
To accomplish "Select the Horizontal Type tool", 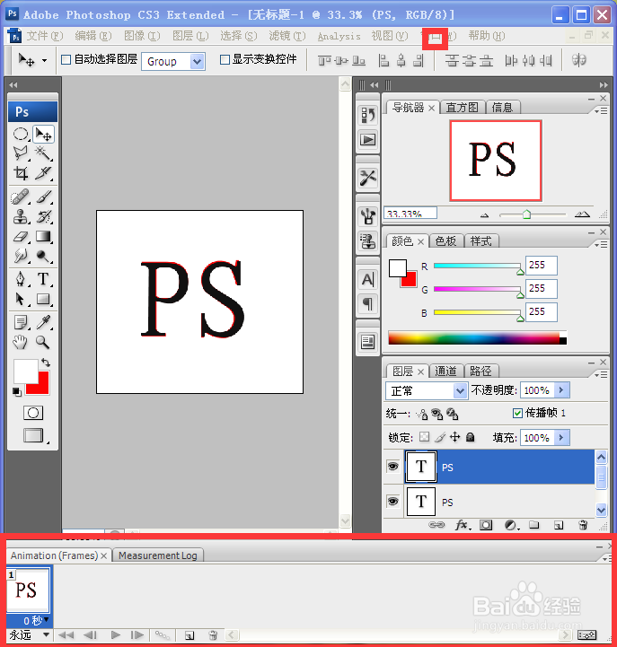I will click(x=43, y=279).
